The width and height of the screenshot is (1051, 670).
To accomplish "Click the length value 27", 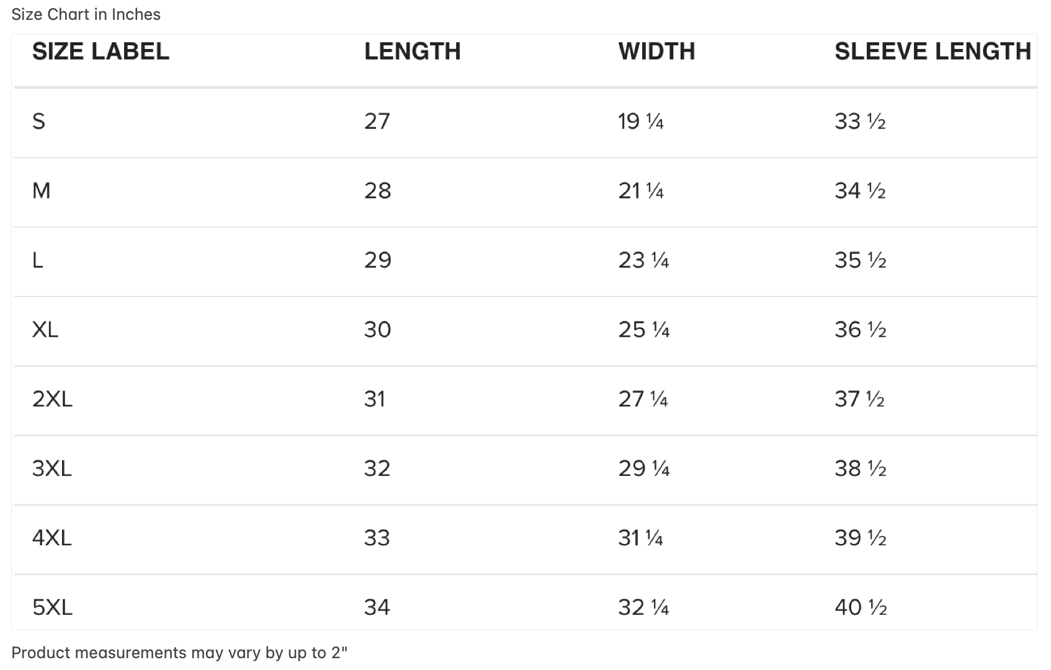I will (x=377, y=121).
